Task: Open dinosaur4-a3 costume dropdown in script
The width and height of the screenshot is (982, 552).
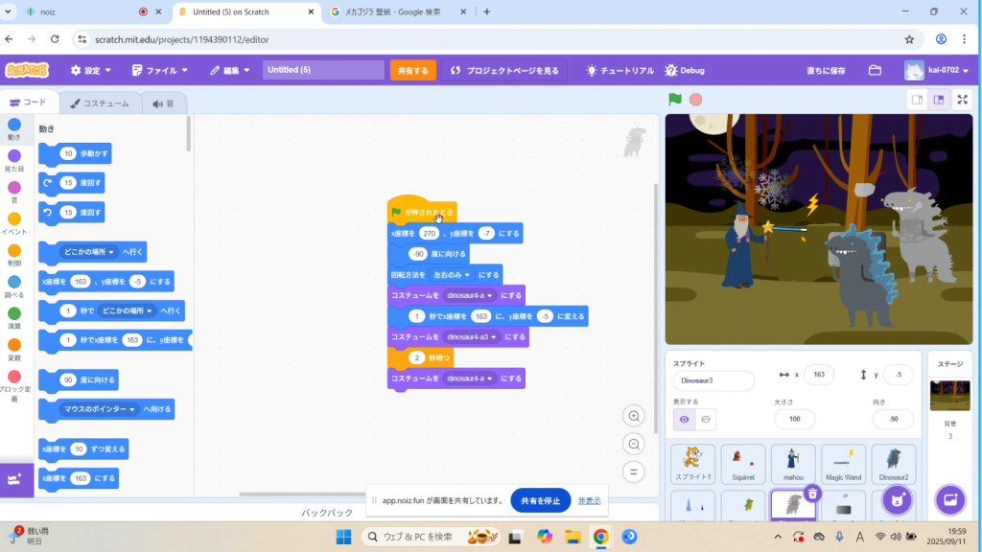Action: coord(471,336)
